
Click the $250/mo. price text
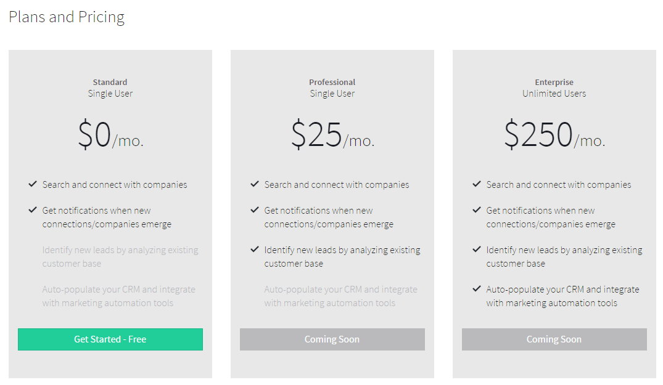[x=554, y=135]
